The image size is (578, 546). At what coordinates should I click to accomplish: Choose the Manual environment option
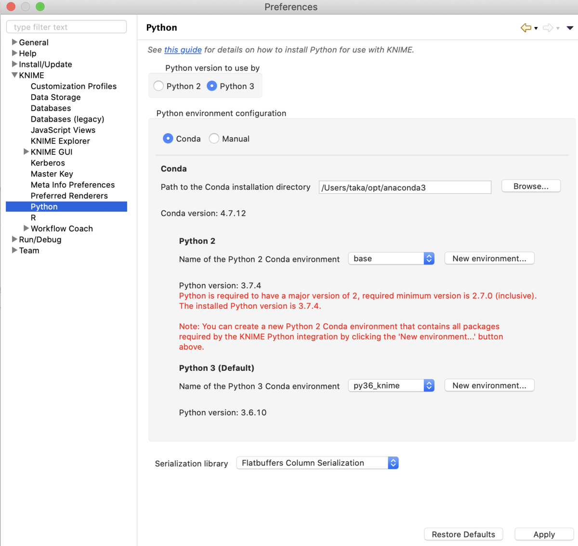tap(214, 139)
